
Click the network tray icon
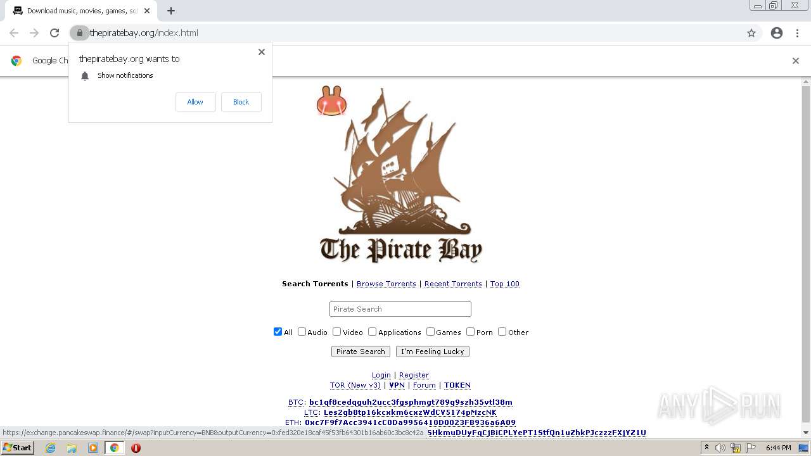736,448
